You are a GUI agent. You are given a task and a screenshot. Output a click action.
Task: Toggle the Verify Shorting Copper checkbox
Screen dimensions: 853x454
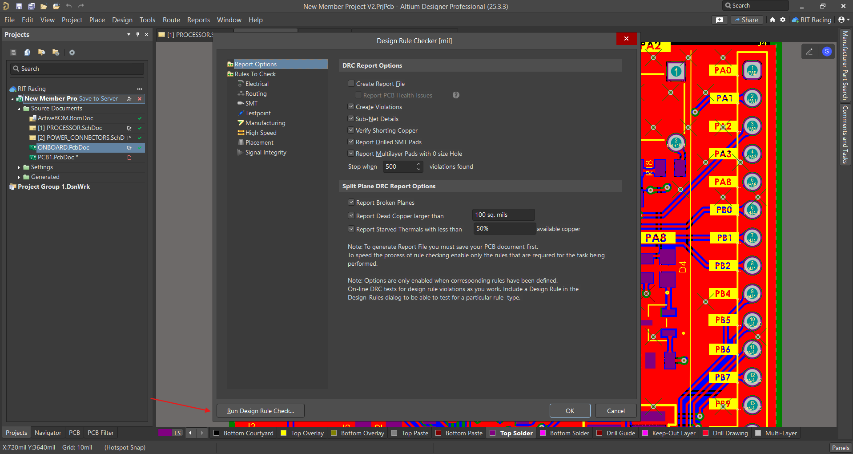351,130
